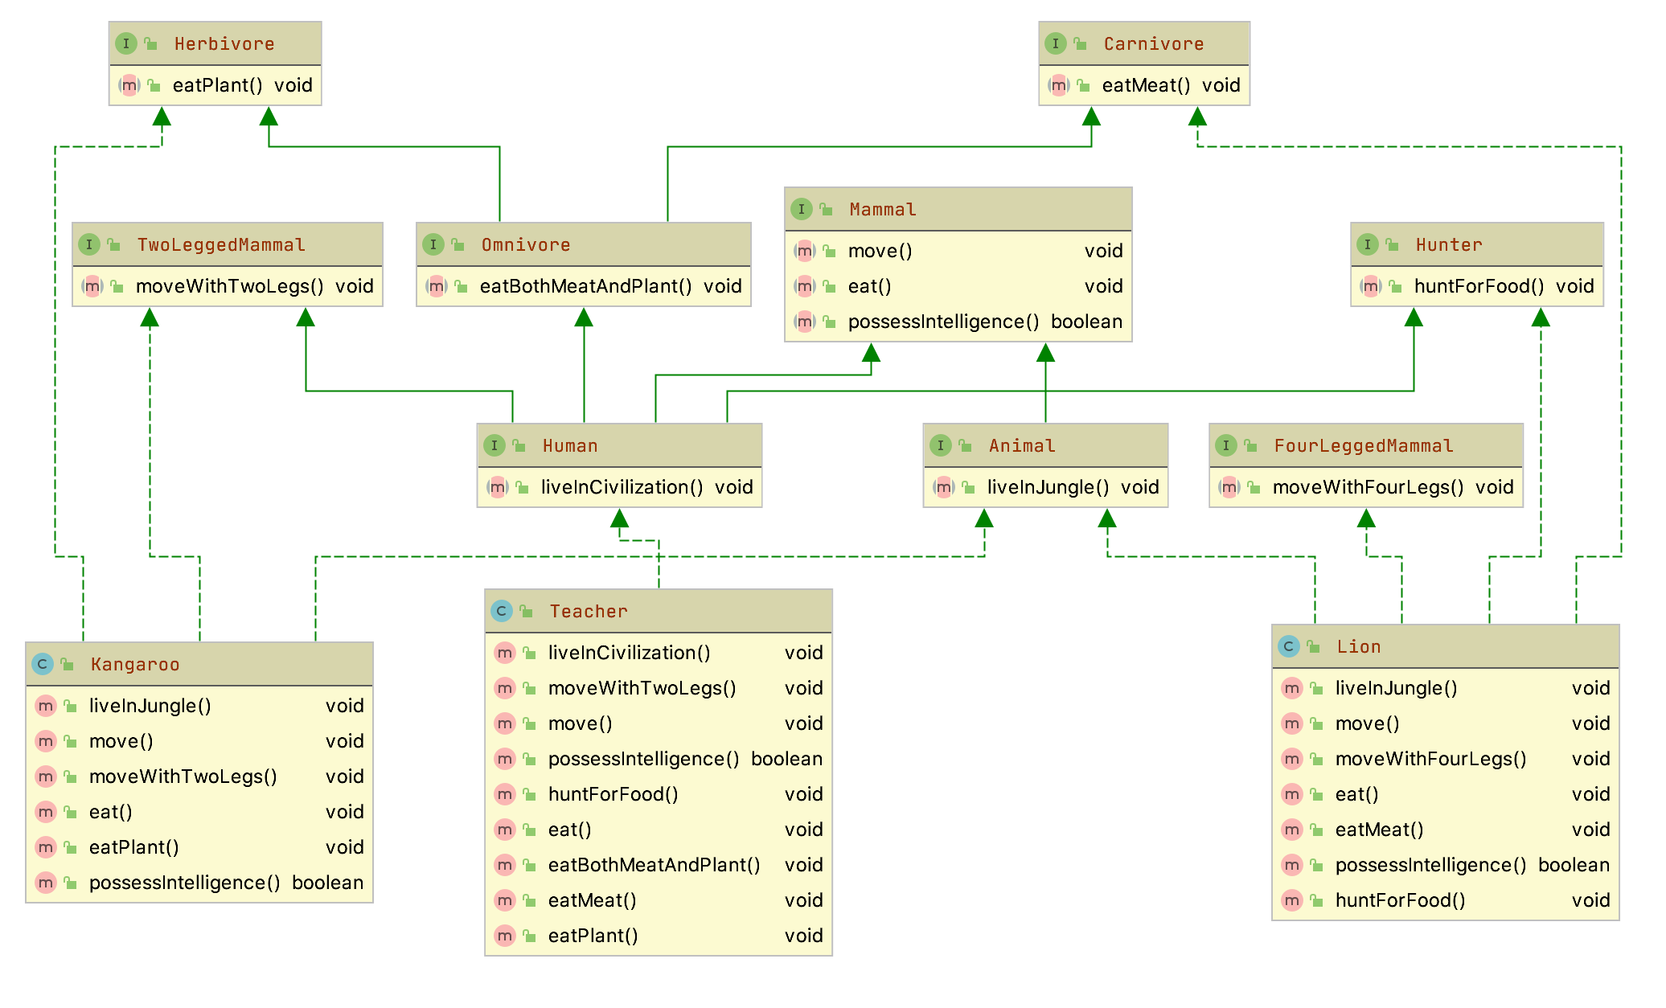This screenshot has width=1666, height=1008.
Task: Click the method icon beside eatMeat() in Carnivore
Action: (x=1057, y=85)
